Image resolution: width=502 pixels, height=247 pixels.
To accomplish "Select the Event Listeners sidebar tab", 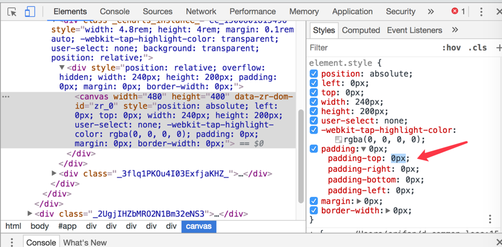I will [415, 30].
